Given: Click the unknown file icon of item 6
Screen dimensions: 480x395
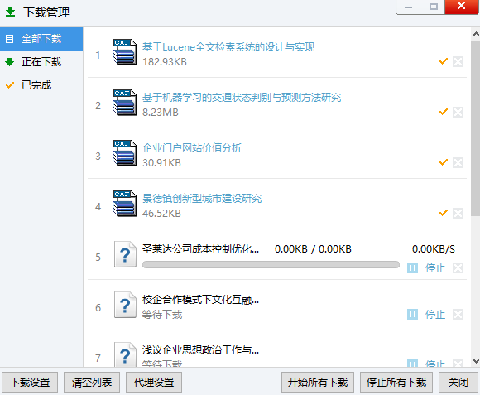Looking at the screenshot, I should [x=125, y=305].
